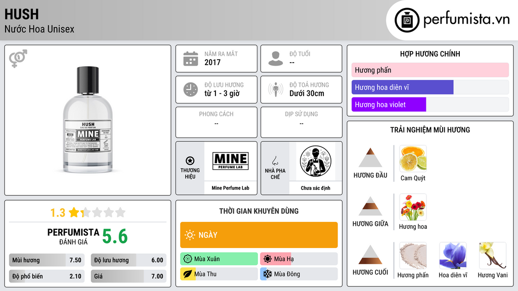The width and height of the screenshot is (518, 291).
Task: Click the orange Ngày recommended time bar
Action: [x=259, y=235]
